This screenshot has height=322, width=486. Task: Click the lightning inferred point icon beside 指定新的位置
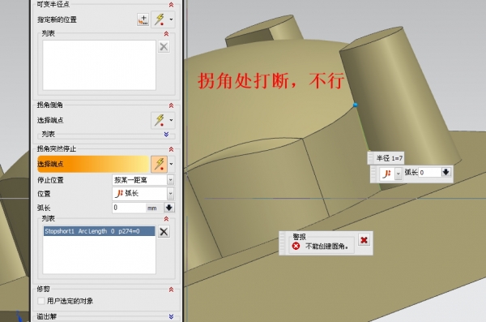tap(160, 19)
